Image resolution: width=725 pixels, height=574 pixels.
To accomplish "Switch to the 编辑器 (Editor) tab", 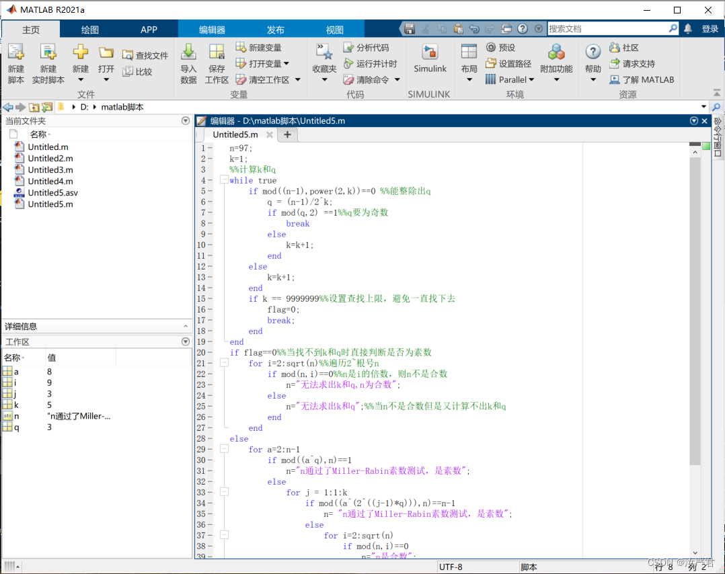I will pos(212,30).
